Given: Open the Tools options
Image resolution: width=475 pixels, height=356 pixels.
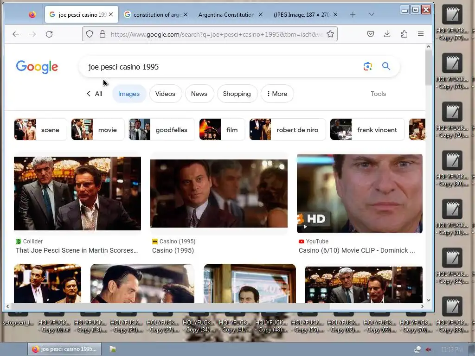Looking at the screenshot, I should tap(378, 94).
